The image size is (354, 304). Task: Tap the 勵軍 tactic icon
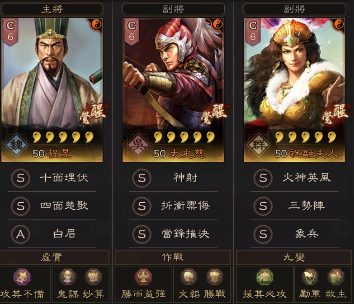tap(310, 277)
